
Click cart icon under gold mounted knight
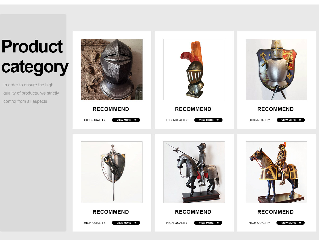(300, 223)
